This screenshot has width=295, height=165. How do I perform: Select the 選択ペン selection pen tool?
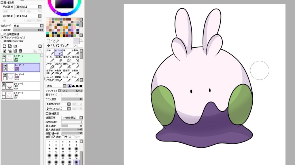(x=67, y=59)
